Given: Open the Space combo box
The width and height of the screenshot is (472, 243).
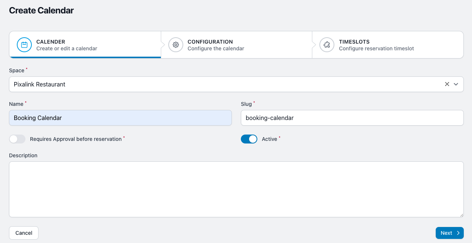Looking at the screenshot, I should pyautogui.click(x=236, y=84).
